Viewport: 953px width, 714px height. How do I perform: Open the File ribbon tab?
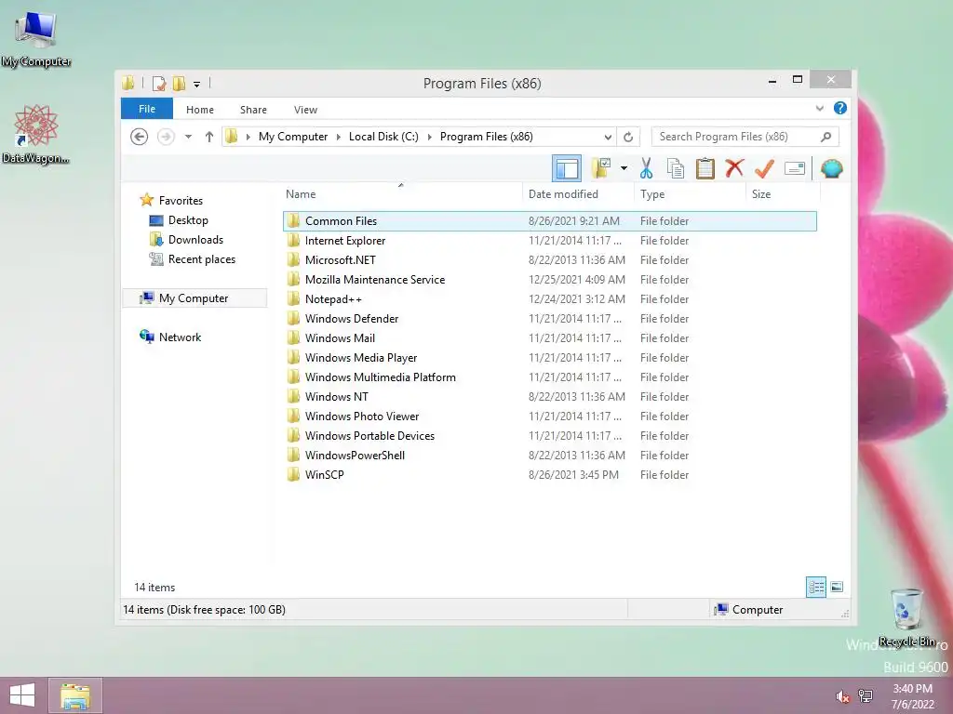coord(146,109)
